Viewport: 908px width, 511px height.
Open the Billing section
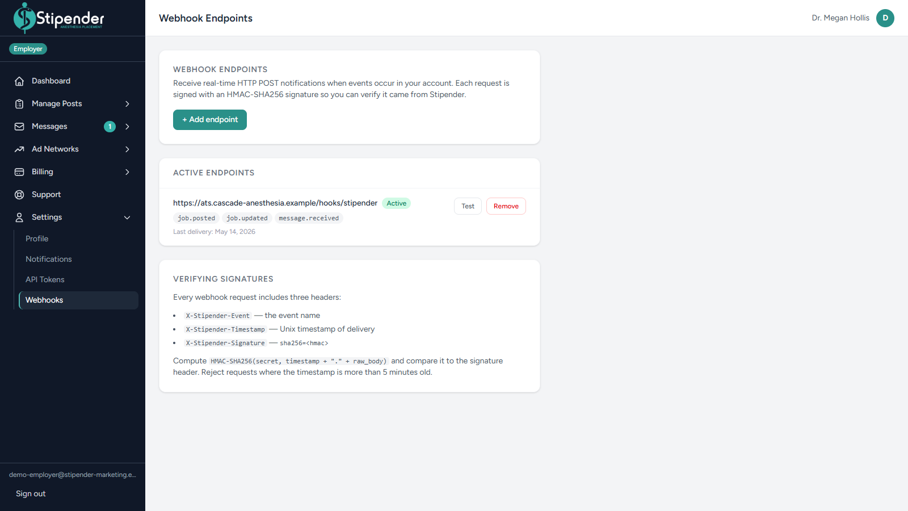click(73, 172)
